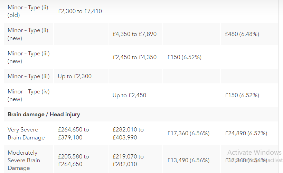Click the "Brain damage / Head injury" section heading
The width and height of the screenshot is (283, 173).
pyautogui.click(x=44, y=114)
